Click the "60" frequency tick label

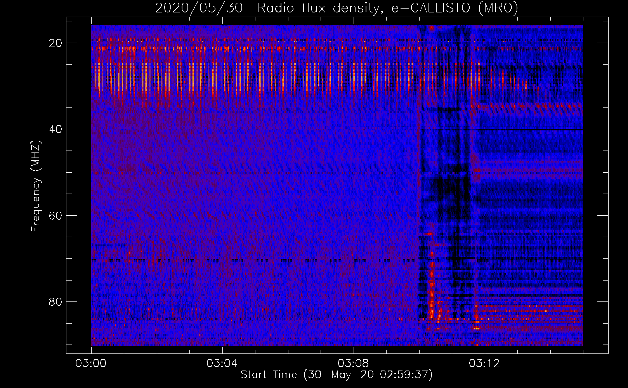coord(56,215)
